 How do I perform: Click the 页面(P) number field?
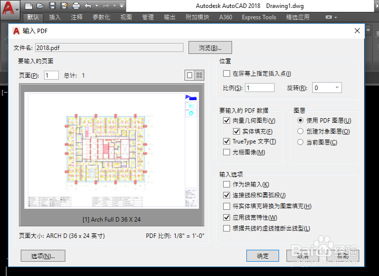coord(51,75)
